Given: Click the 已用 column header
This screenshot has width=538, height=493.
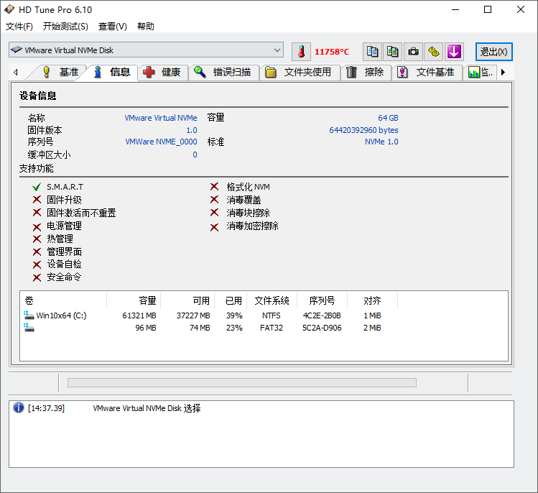Looking at the screenshot, I should pyautogui.click(x=231, y=300).
